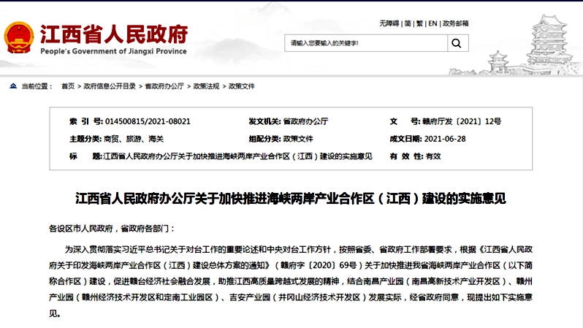Open the 政务邮箱 mailbox link
Viewport: 583px width, 328px height.
tap(456, 23)
